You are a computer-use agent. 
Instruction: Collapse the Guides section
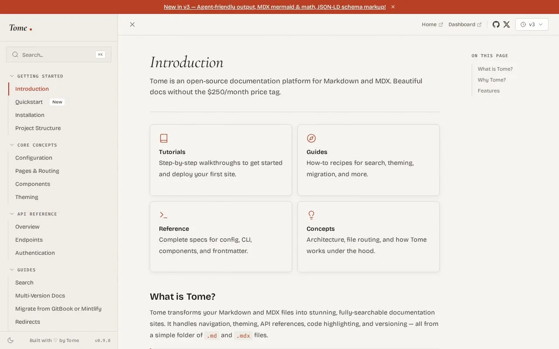click(23, 270)
